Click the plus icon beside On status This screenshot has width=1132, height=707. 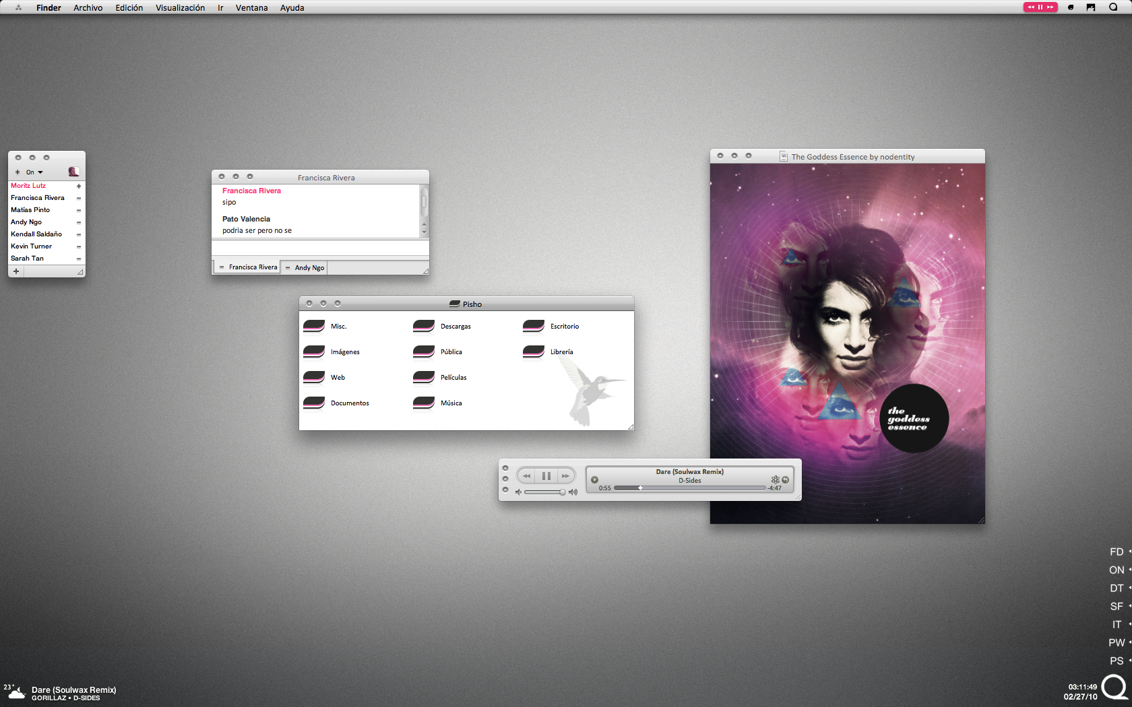point(18,172)
